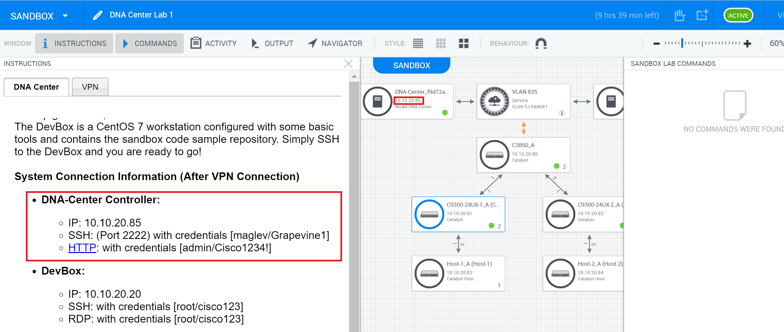Edit lab name with pencil icon
Viewport: 784px width, 332px height.
tap(97, 15)
